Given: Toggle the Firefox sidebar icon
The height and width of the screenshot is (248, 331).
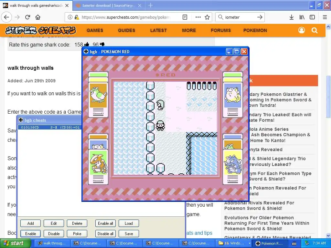Looking at the screenshot, I should [312, 17].
